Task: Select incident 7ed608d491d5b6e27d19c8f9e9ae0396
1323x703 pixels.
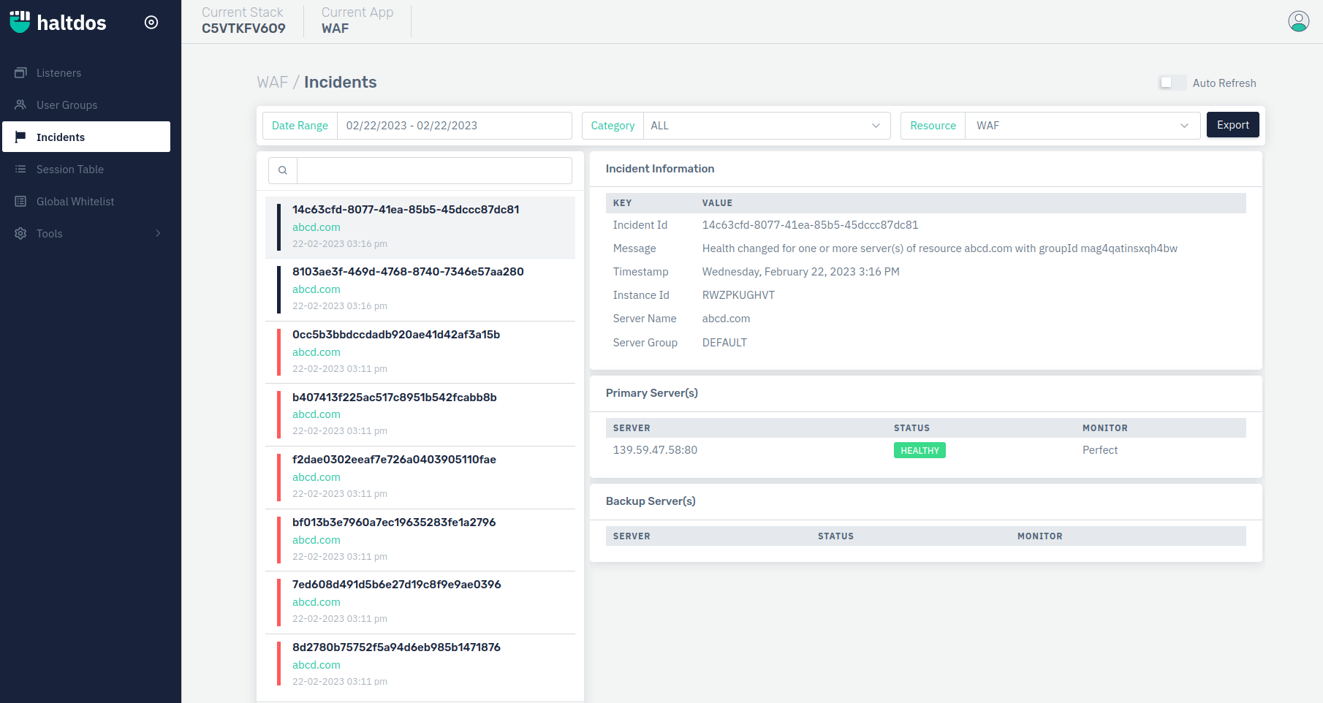Action: (420, 602)
